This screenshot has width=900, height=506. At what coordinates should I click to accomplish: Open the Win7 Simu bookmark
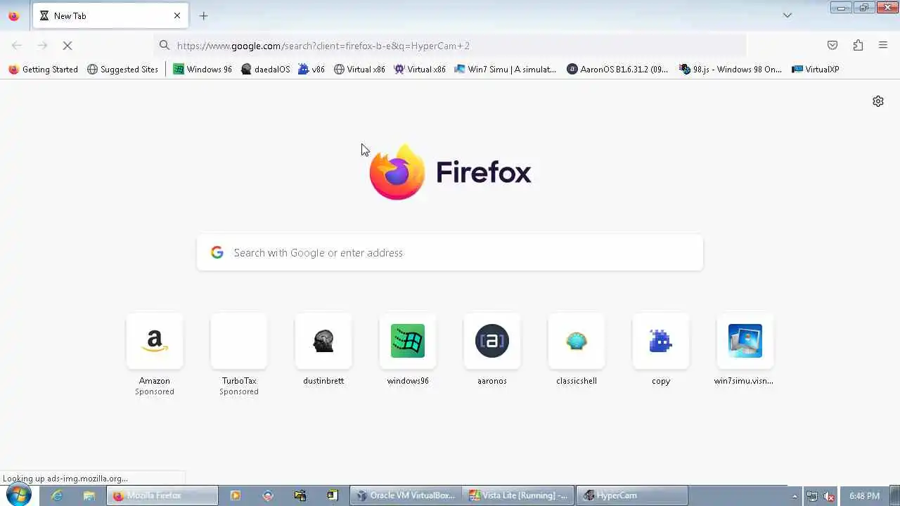point(505,70)
